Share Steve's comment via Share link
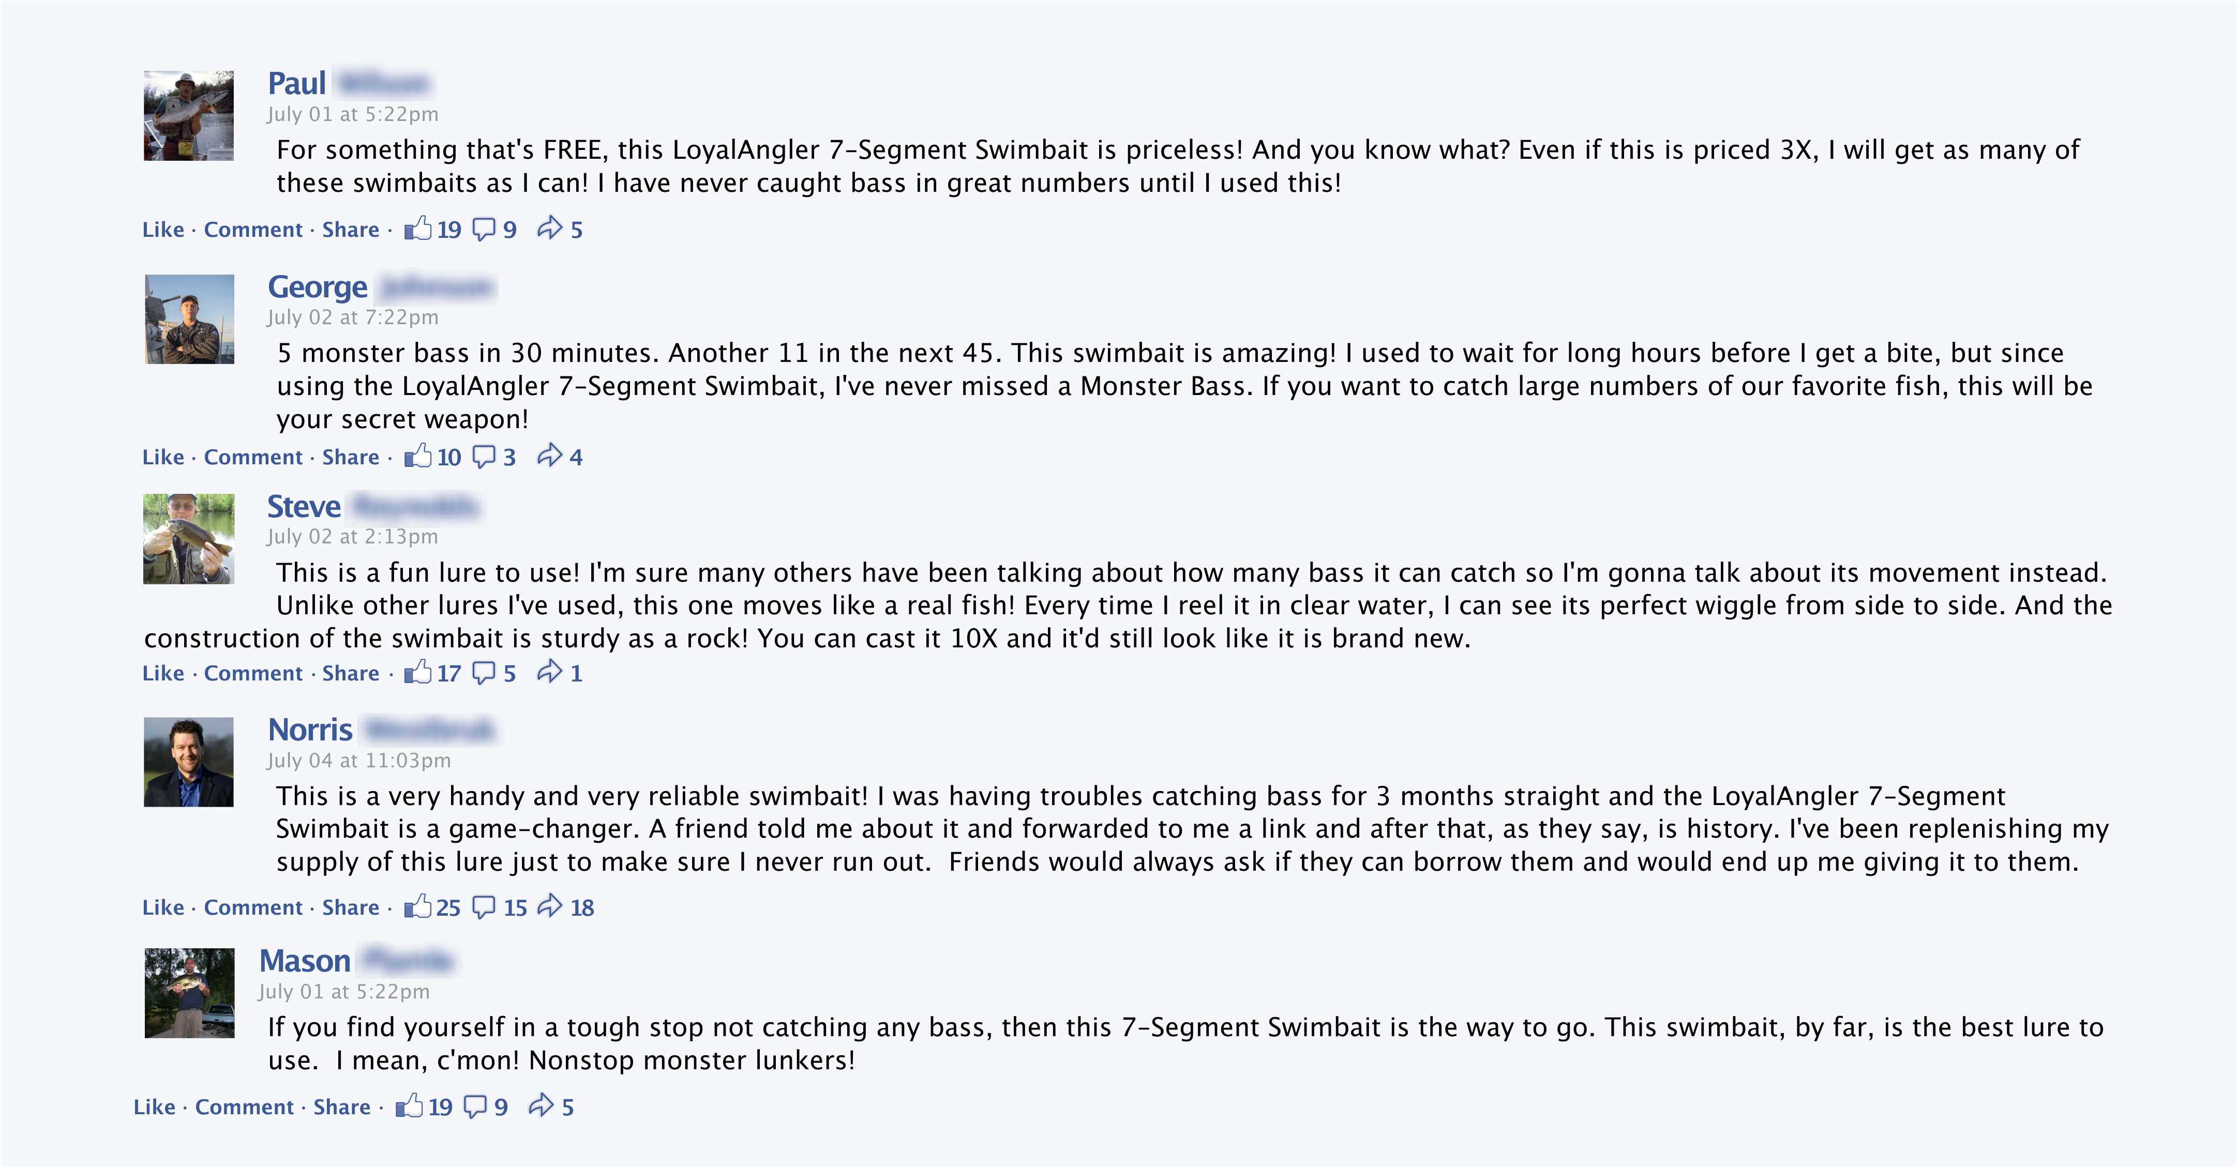 [350, 674]
